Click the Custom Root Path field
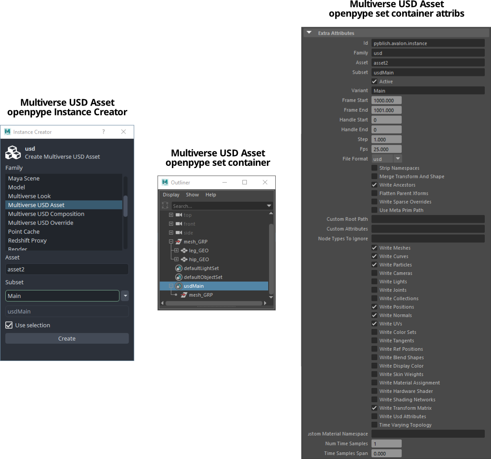 [x=428, y=219]
